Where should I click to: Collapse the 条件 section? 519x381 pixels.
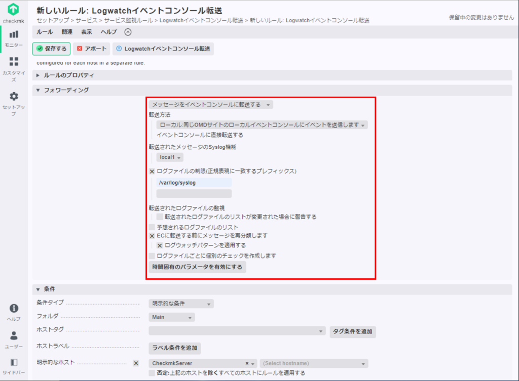(x=272, y=289)
